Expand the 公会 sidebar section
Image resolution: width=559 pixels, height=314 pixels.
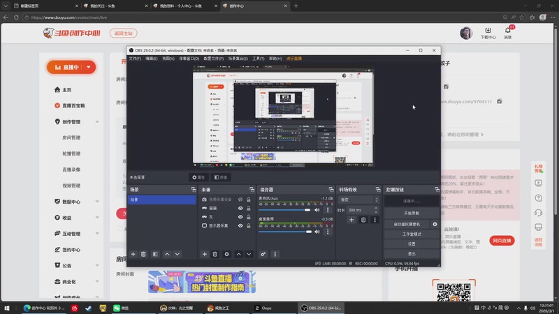(x=97, y=266)
